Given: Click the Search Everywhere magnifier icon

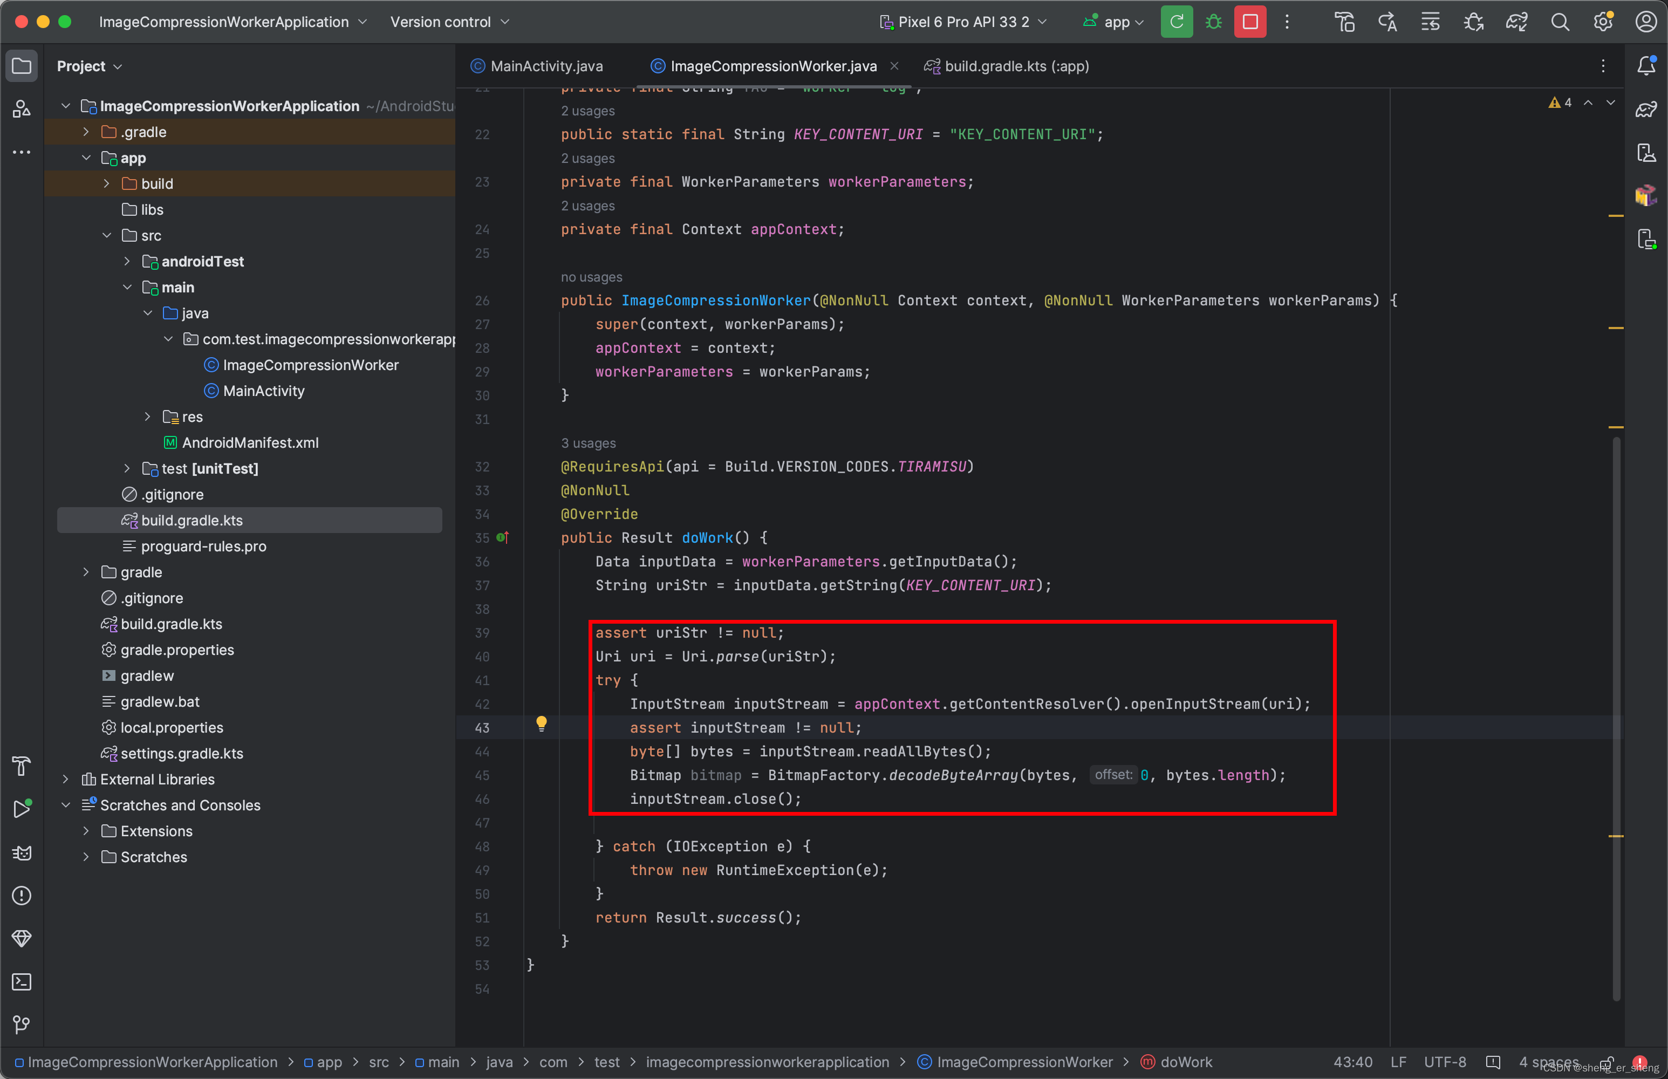Looking at the screenshot, I should click(x=1560, y=22).
